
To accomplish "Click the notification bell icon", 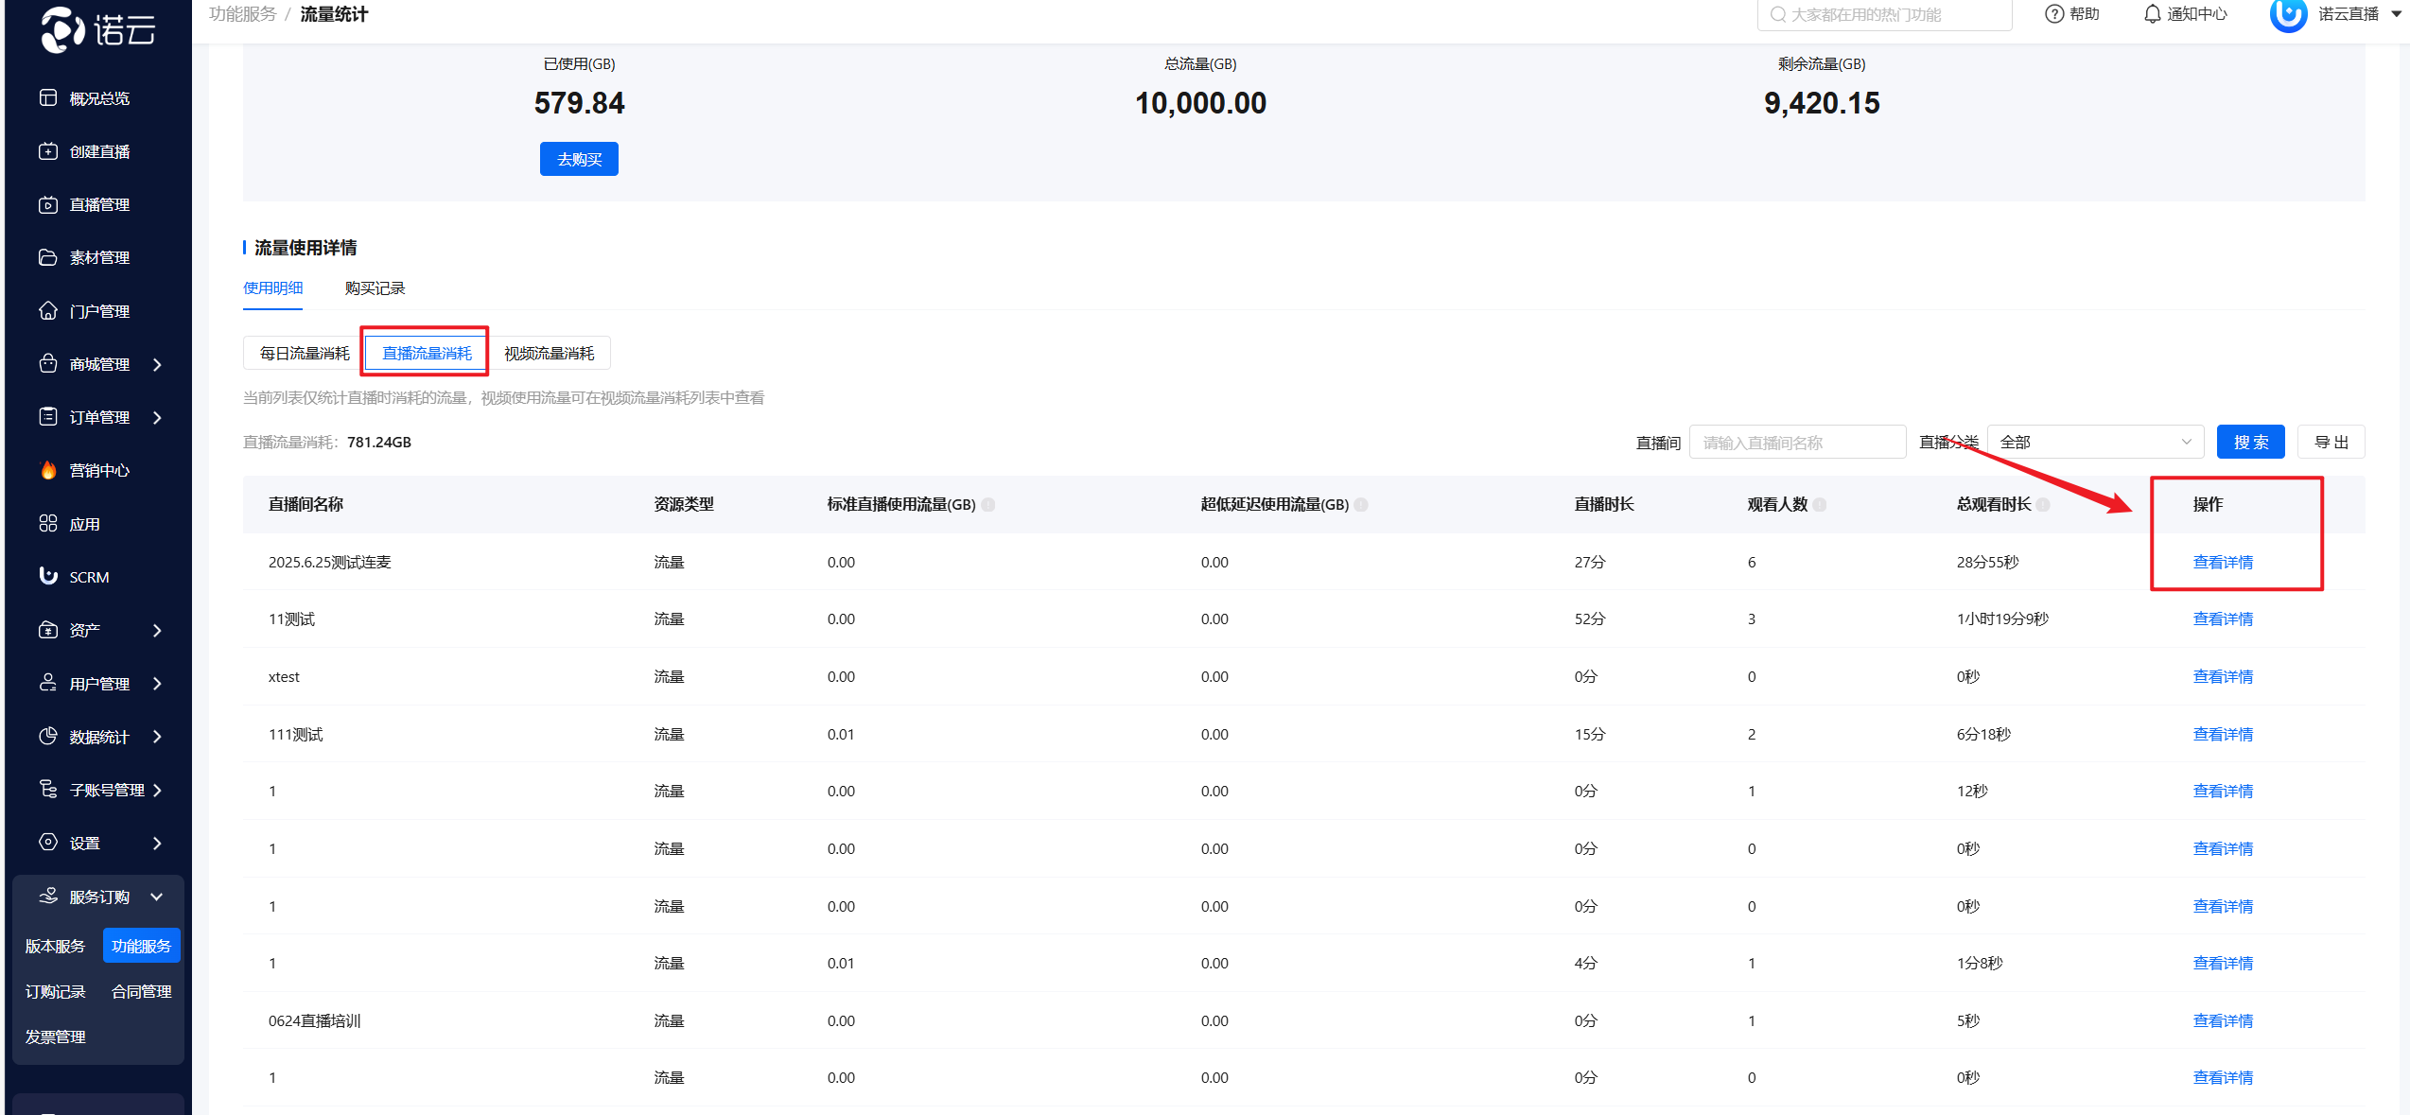I will 2152,14.
